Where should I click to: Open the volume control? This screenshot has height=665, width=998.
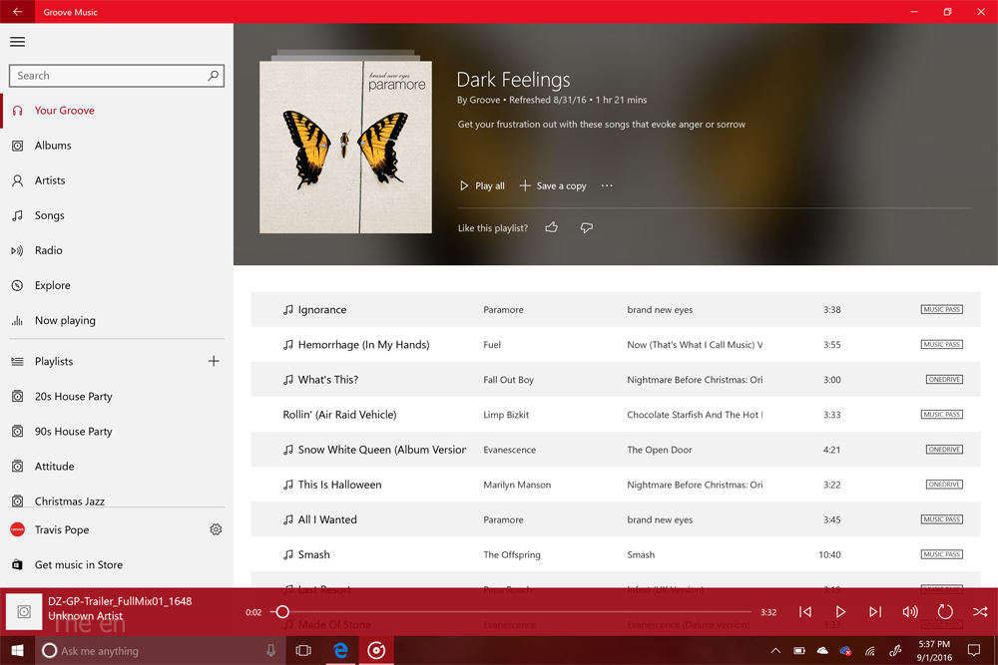coord(910,611)
